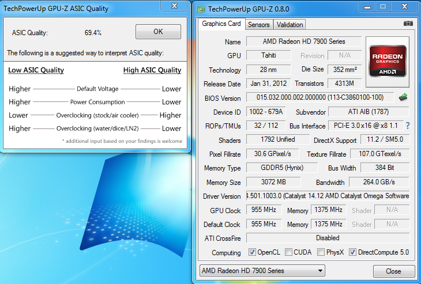The image size is (421, 284).
Task: Click OK in the ASIC Quality dialog
Action: [158, 32]
